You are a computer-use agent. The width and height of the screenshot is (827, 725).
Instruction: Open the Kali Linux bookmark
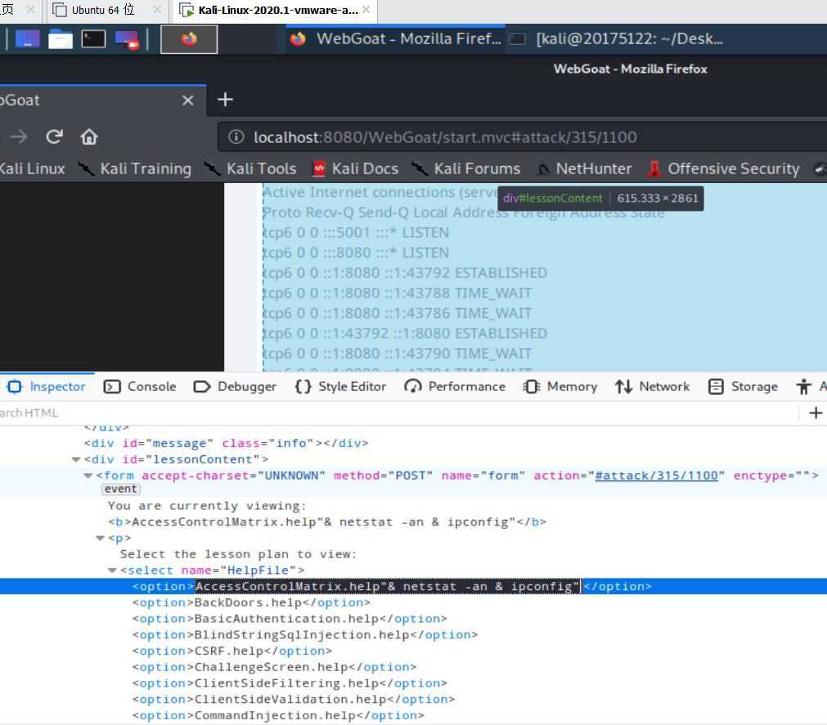32,168
